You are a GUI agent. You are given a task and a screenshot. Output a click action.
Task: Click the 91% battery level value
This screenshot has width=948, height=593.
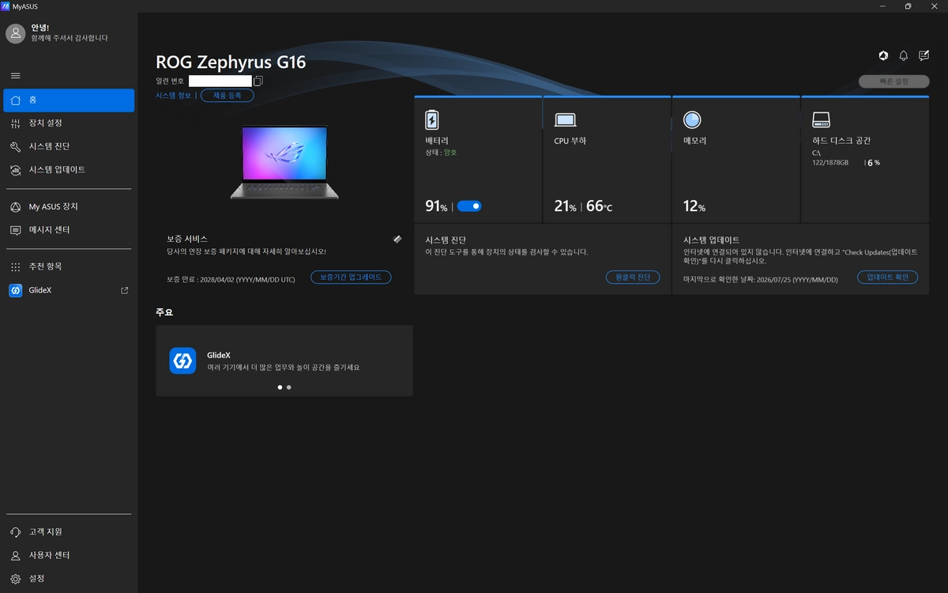[437, 206]
